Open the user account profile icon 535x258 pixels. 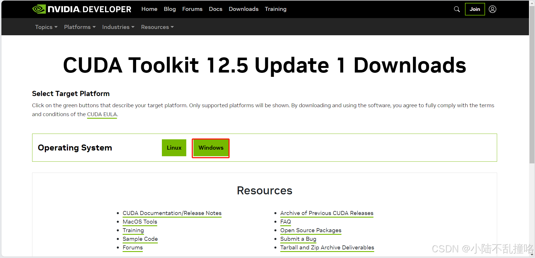coord(493,9)
